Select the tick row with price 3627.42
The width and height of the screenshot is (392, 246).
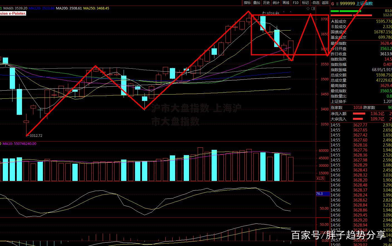[361, 135]
